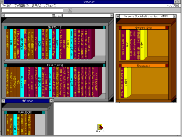The image size is (182, 137).
Task: Open the ニュース bookshelf icon
Action: point(100,127)
